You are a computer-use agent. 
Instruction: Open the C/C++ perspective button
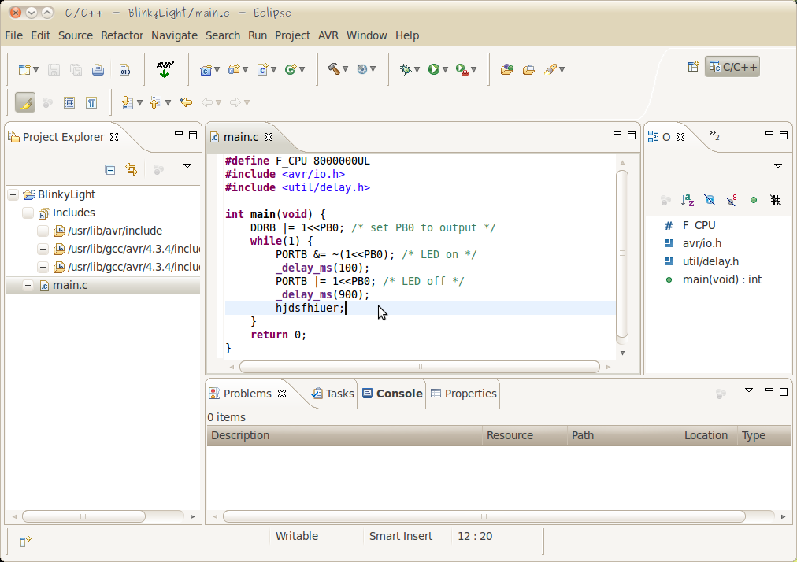[x=732, y=66]
